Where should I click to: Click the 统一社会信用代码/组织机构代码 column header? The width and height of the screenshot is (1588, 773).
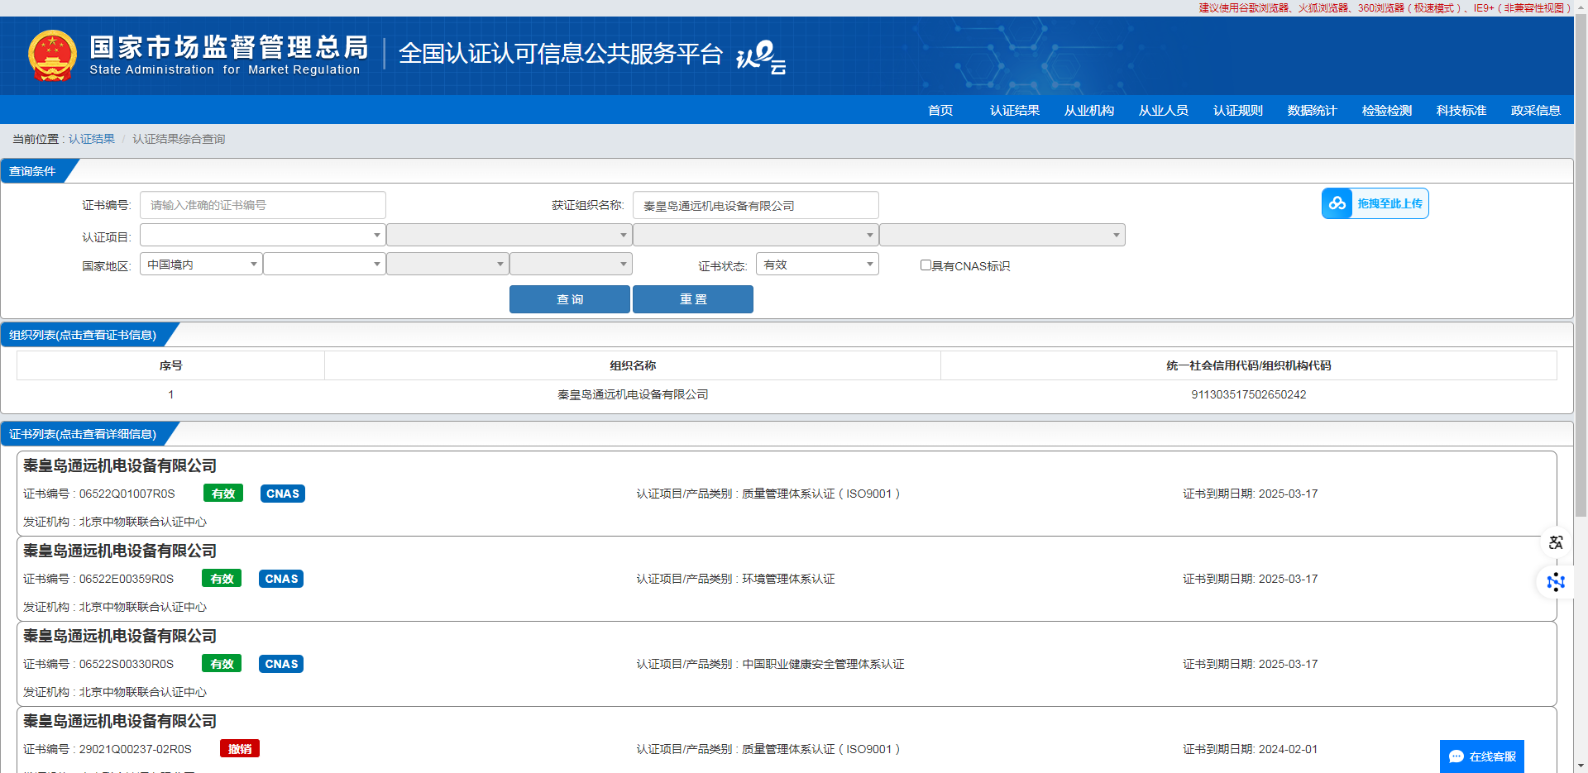click(1249, 365)
